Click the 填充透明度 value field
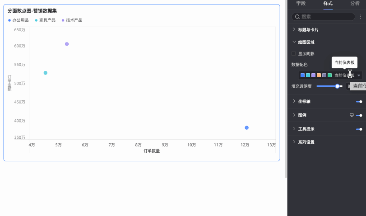Viewport: 366px width, 216px height. tap(349, 86)
